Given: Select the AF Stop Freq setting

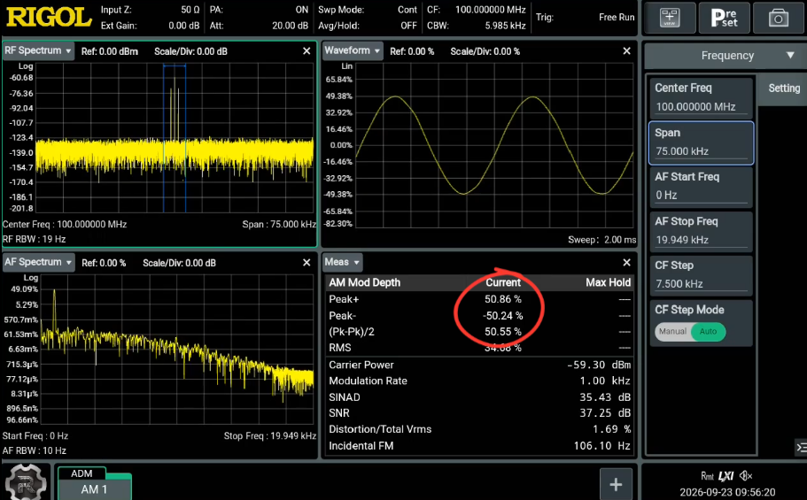Looking at the screenshot, I should [701, 231].
